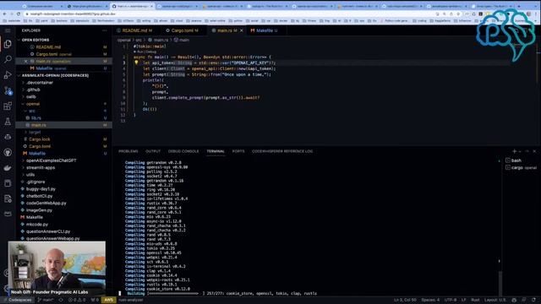Open the Problems panel tab
The height and width of the screenshot is (304, 541).
(x=128, y=151)
